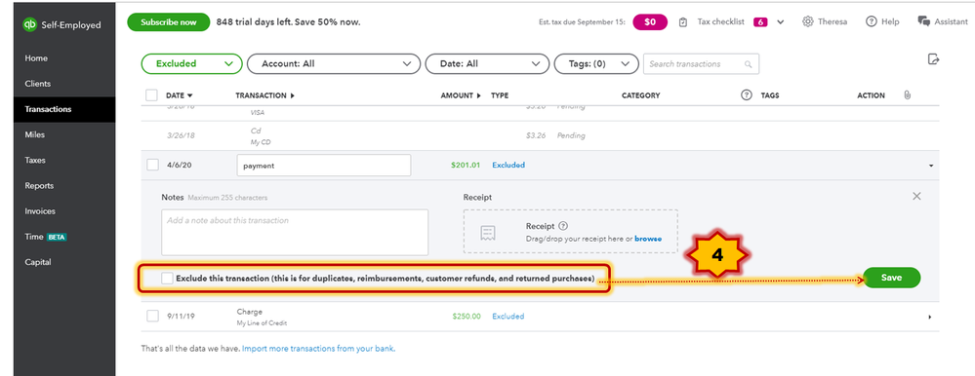975x376 pixels.
Task: Check the Exclude this transaction checkbox
Action: pos(167,279)
